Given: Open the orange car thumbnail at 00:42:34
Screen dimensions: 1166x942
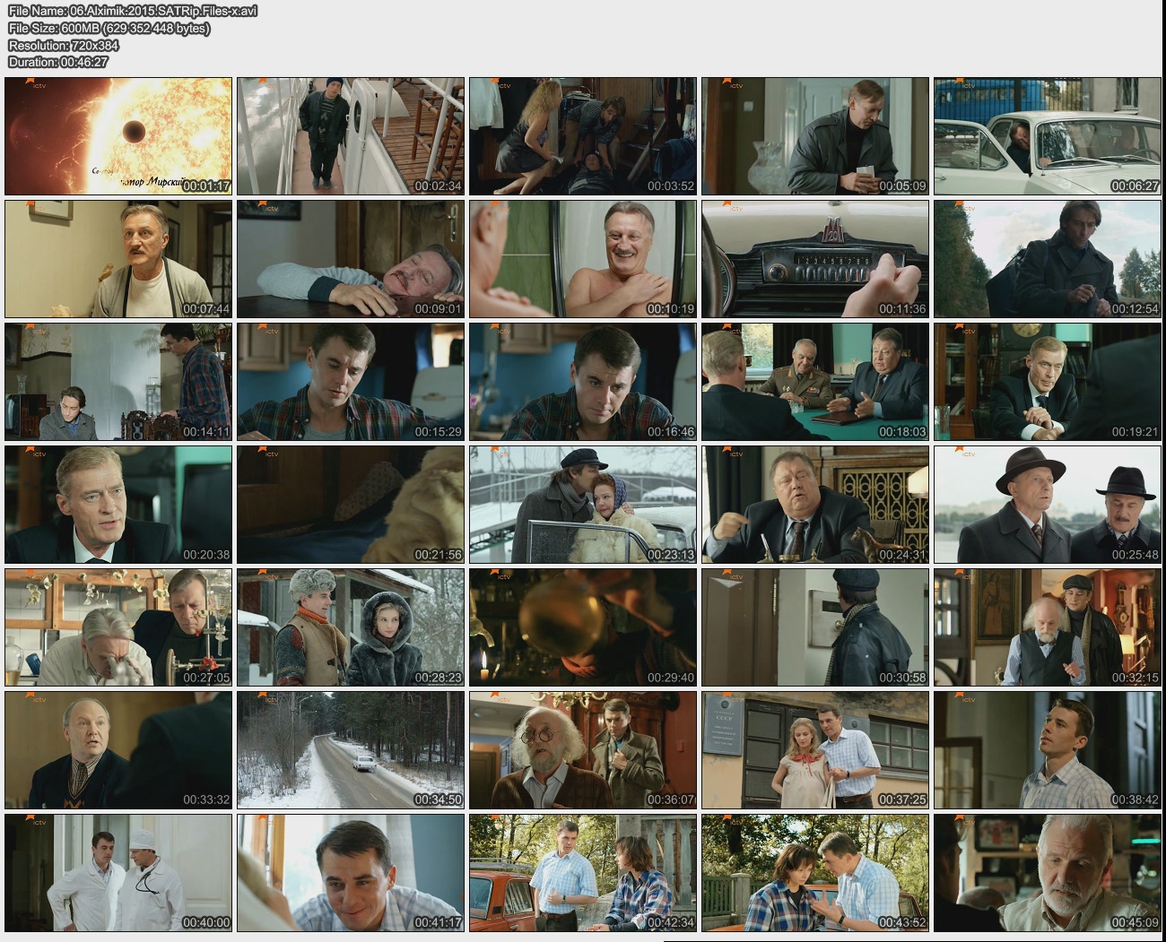Looking at the screenshot, I should 582,873.
